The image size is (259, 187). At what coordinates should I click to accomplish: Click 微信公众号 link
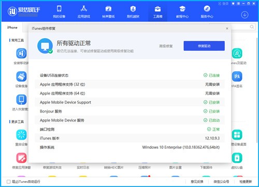[x=221, y=182]
